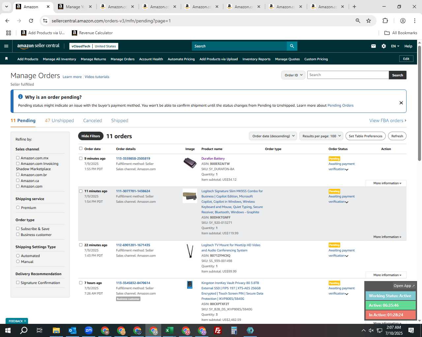Expand awaiting payment verification for Kingston IronKey order
Screen dimensions: 422x337
[347, 294]
